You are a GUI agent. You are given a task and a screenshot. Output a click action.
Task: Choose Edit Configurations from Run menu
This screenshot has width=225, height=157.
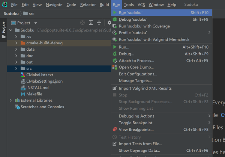[x=138, y=74]
